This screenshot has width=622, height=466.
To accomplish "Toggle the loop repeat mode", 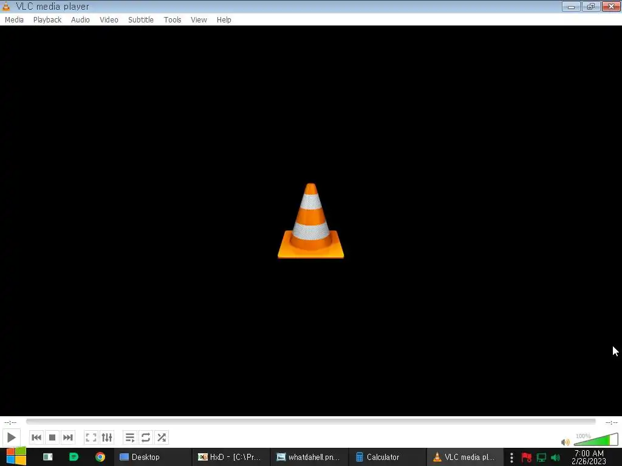I will coord(146,437).
